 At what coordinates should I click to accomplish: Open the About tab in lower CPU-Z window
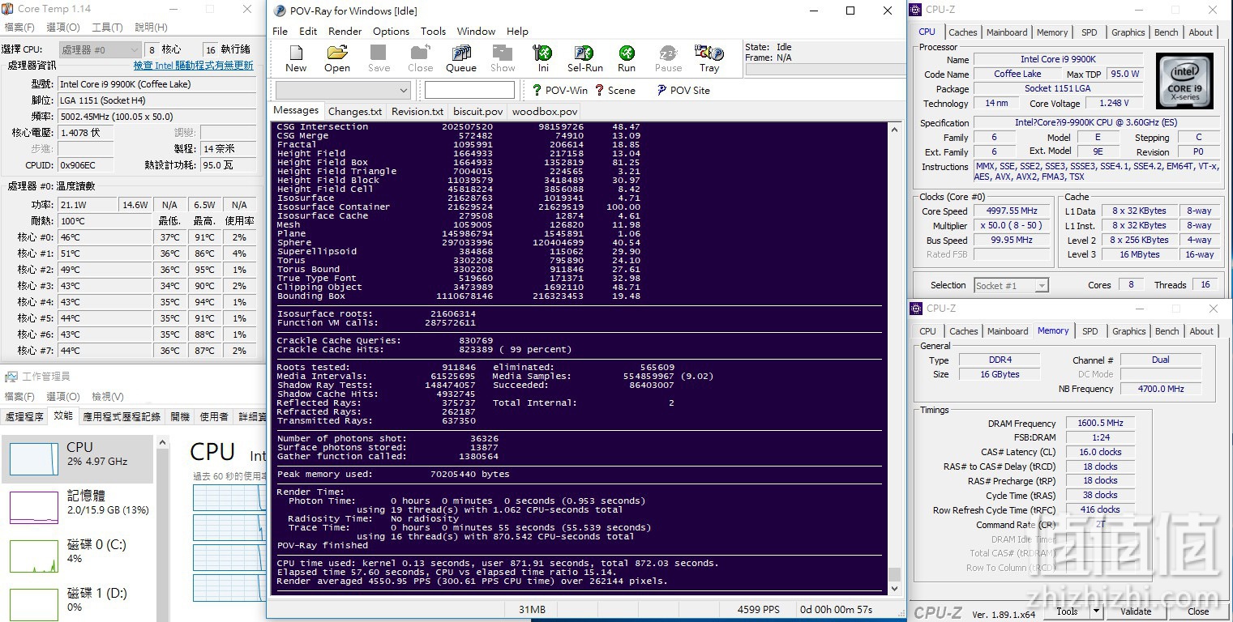[x=1201, y=331]
